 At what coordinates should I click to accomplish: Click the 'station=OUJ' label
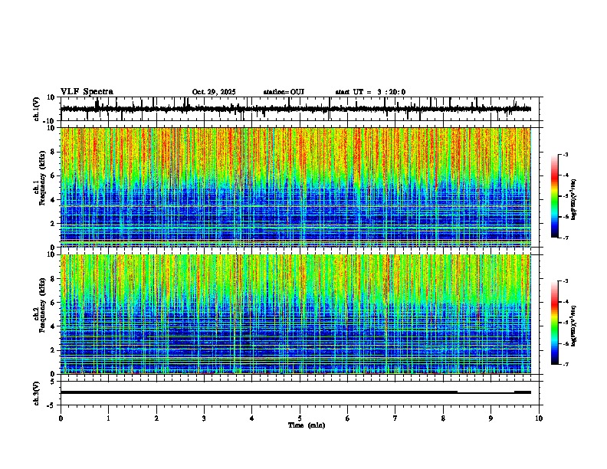[284, 92]
